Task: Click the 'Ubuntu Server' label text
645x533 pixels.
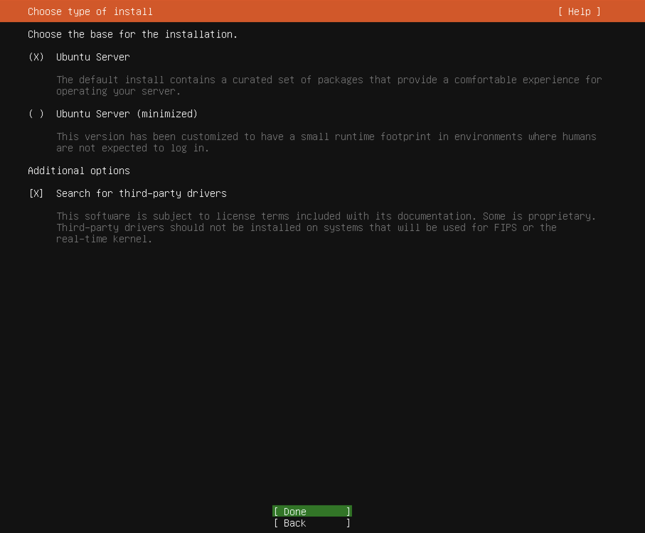Action: (x=93, y=57)
